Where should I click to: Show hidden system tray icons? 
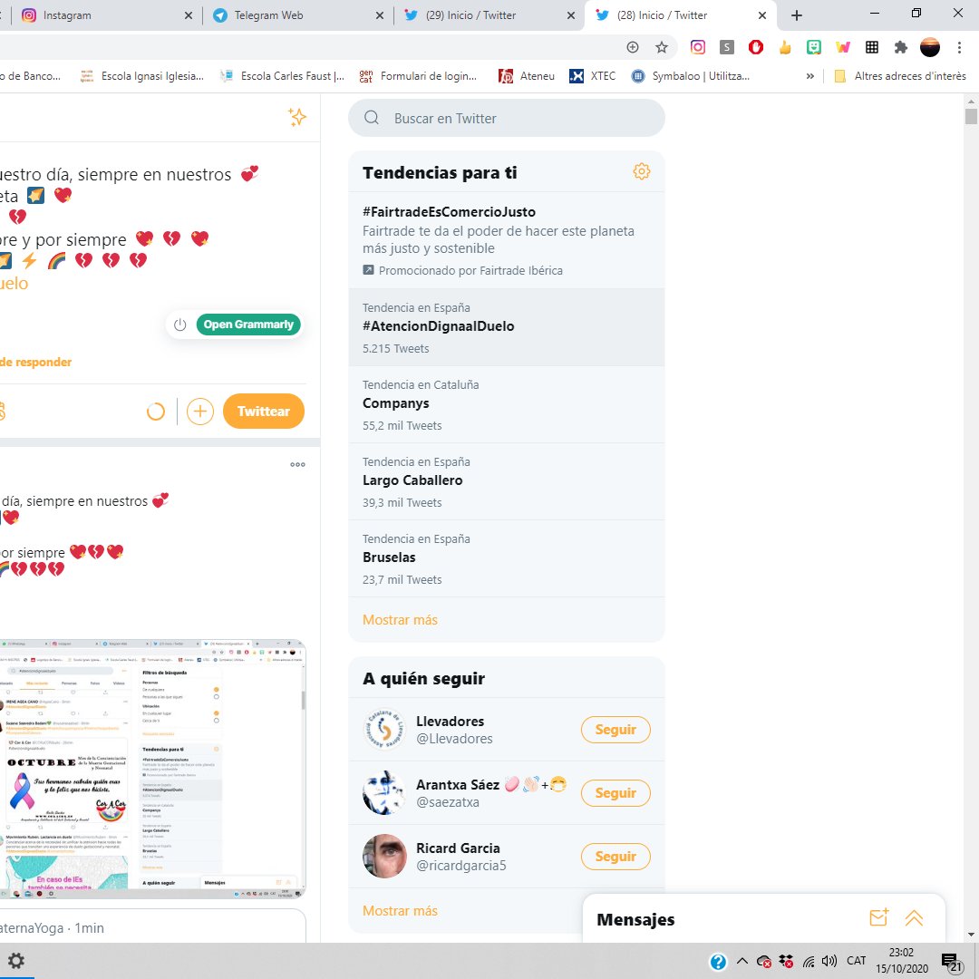click(x=742, y=961)
